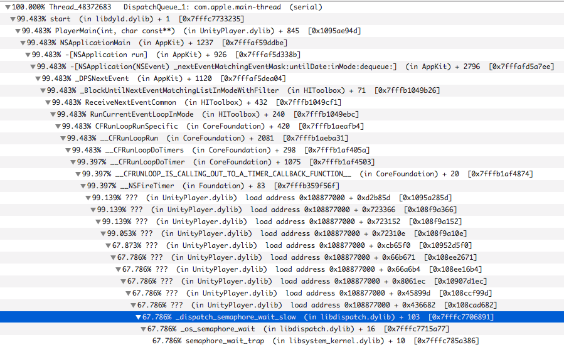Collapse the UnityPlayer row at offset 0x8061ec
This screenshot has width=564, height=347.
[x=124, y=282]
